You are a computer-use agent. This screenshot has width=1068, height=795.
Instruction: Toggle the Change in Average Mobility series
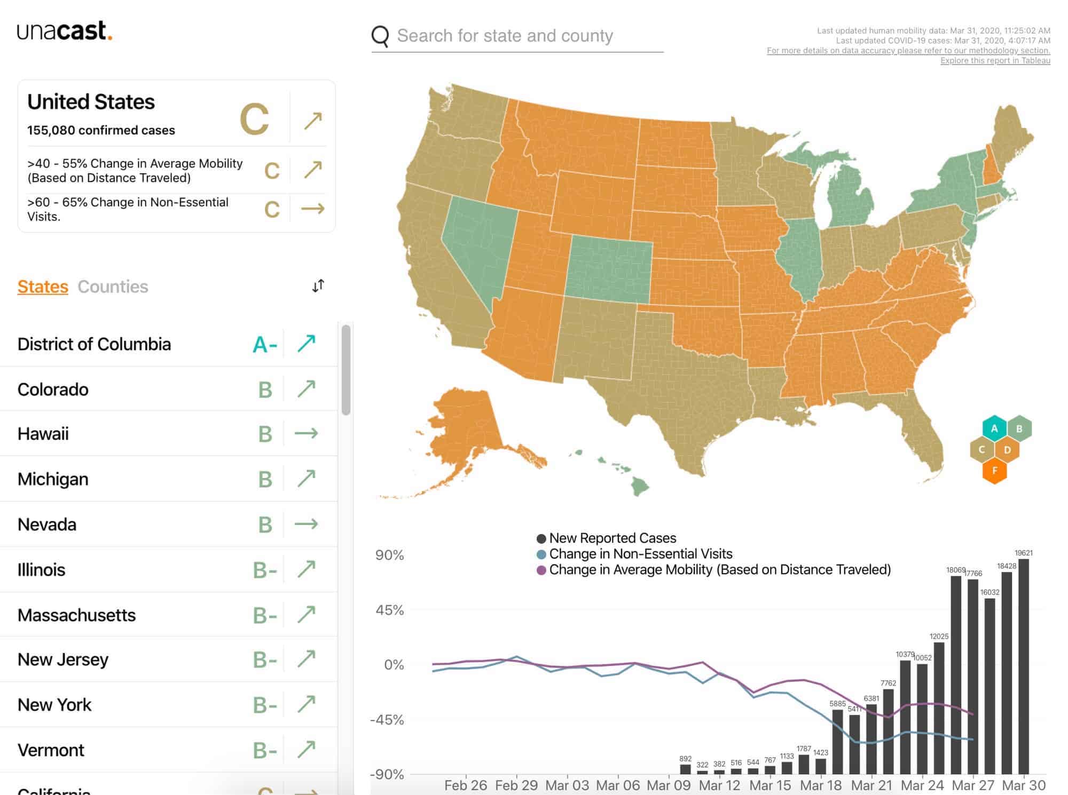tap(541, 570)
